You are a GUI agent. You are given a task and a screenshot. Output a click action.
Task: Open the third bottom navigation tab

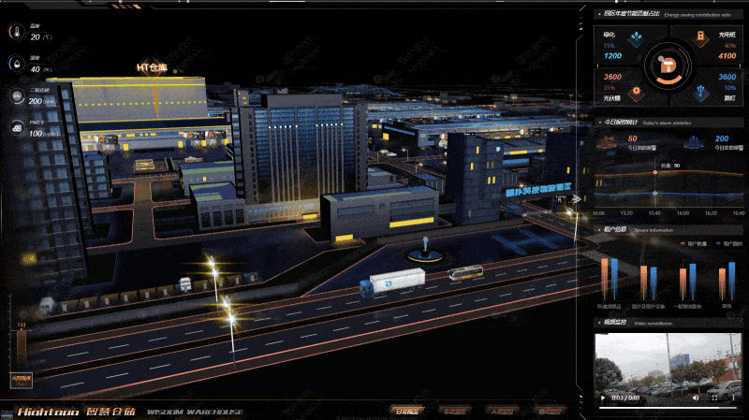502,411
